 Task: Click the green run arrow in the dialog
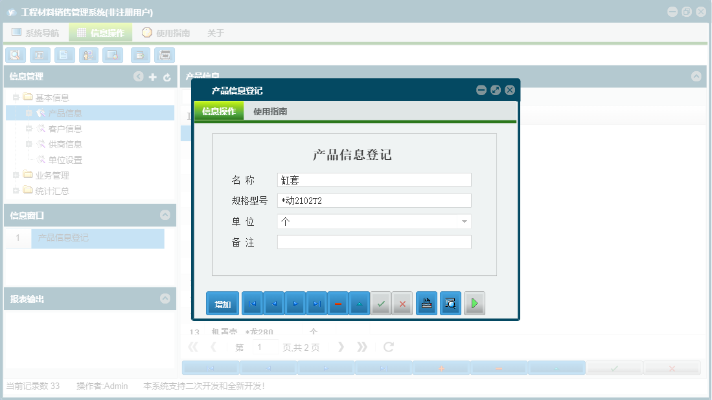click(x=474, y=303)
